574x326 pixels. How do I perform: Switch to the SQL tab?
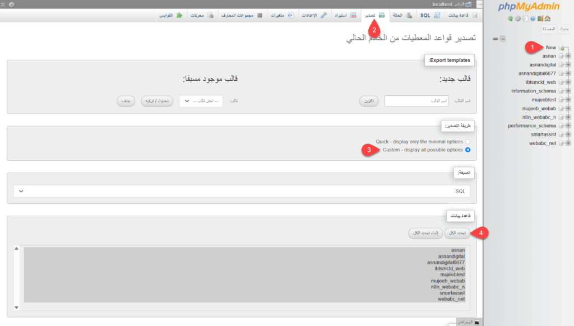pos(430,15)
